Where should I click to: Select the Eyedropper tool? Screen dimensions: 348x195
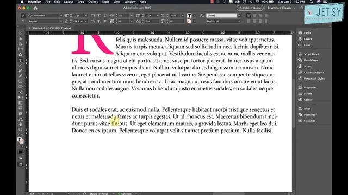coord(21,119)
